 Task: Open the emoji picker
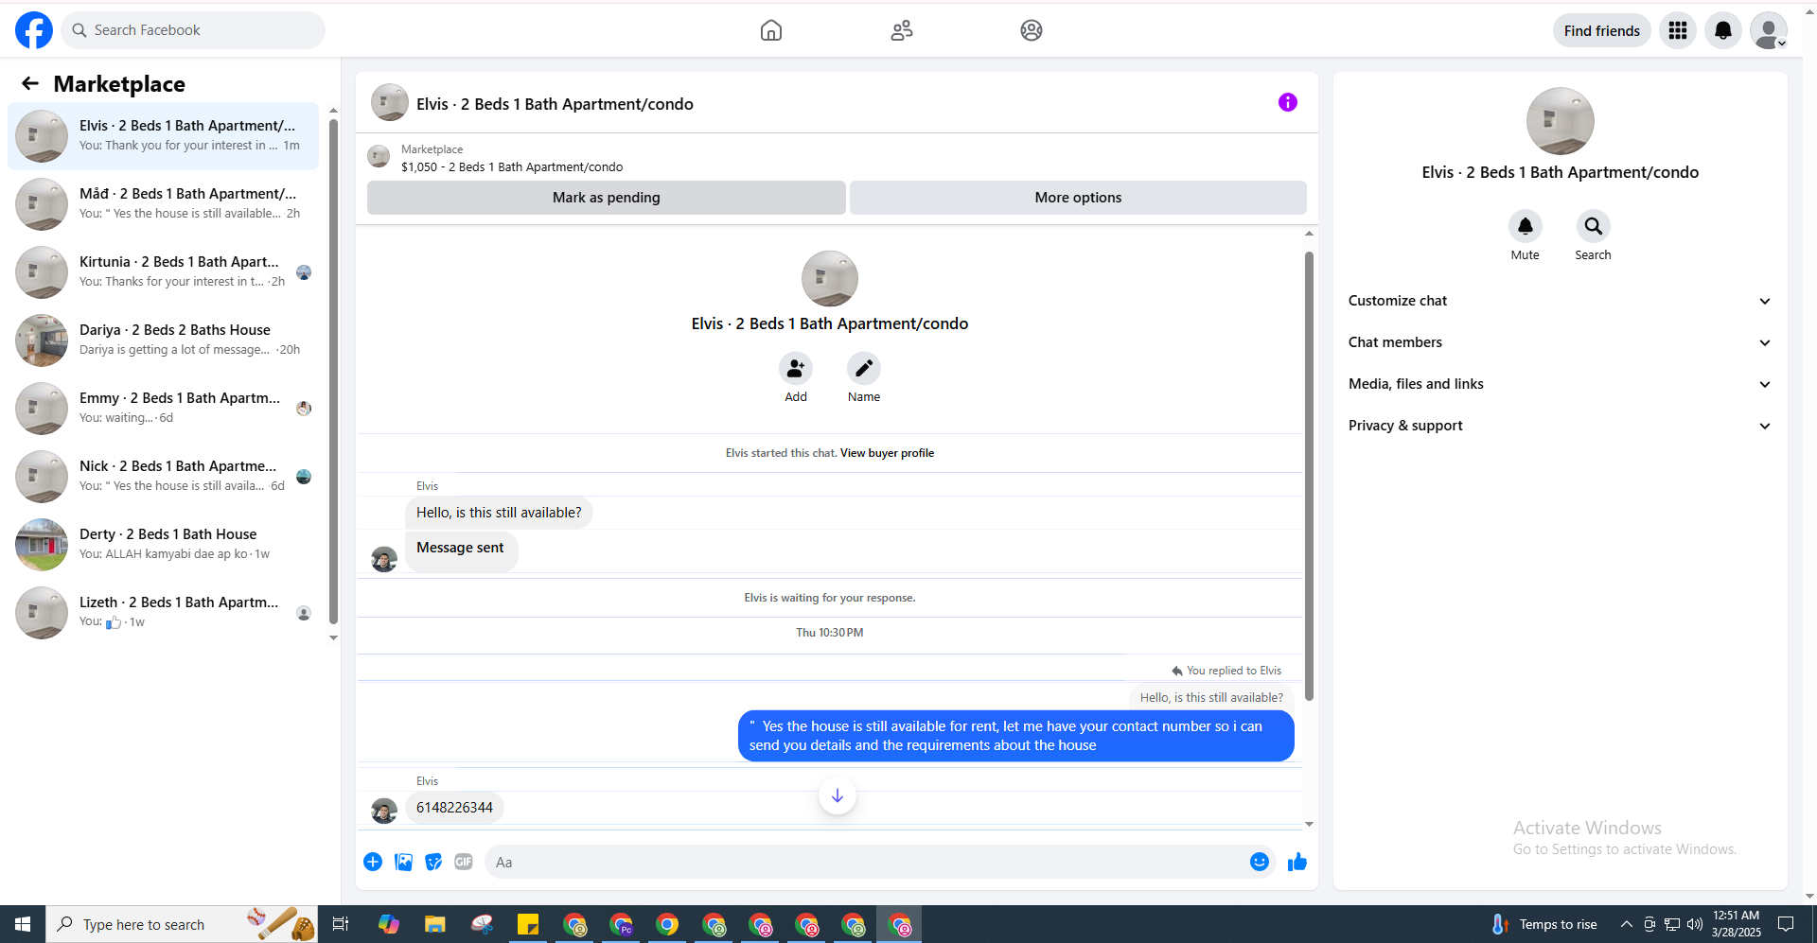1260,862
